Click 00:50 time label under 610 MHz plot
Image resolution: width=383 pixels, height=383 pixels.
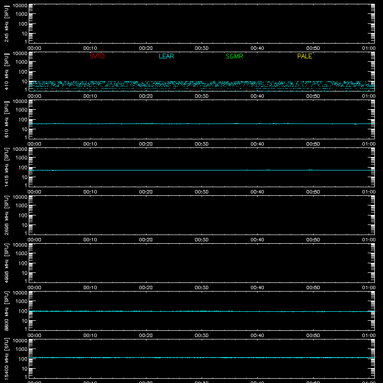pyautogui.click(x=313, y=144)
